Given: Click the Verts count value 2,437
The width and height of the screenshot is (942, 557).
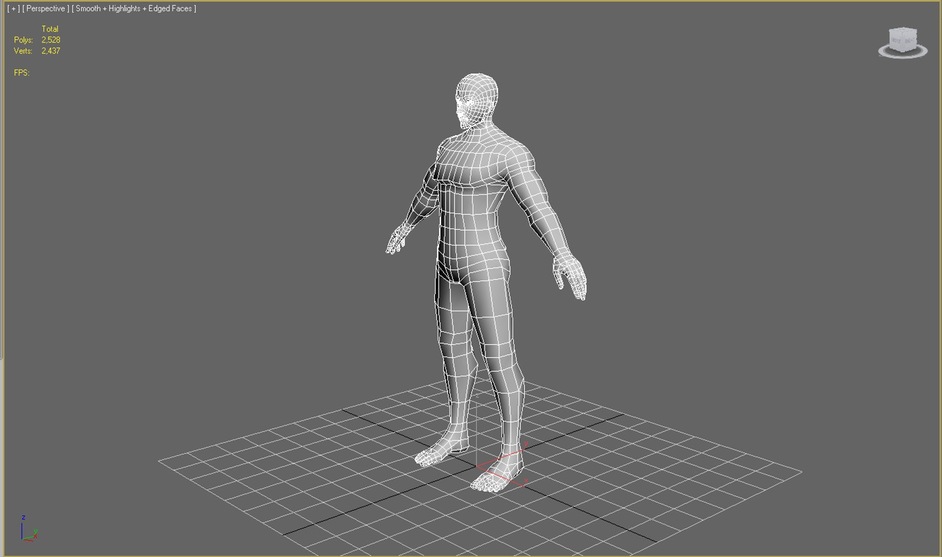Looking at the screenshot, I should 51,51.
